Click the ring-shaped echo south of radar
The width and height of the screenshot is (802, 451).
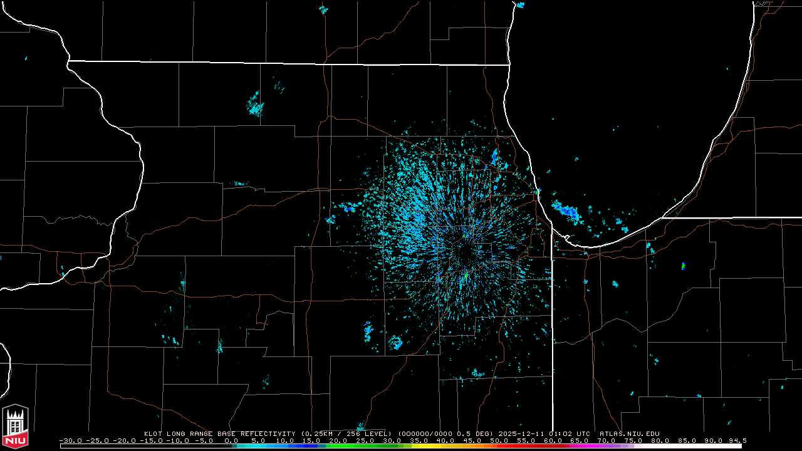pos(395,343)
